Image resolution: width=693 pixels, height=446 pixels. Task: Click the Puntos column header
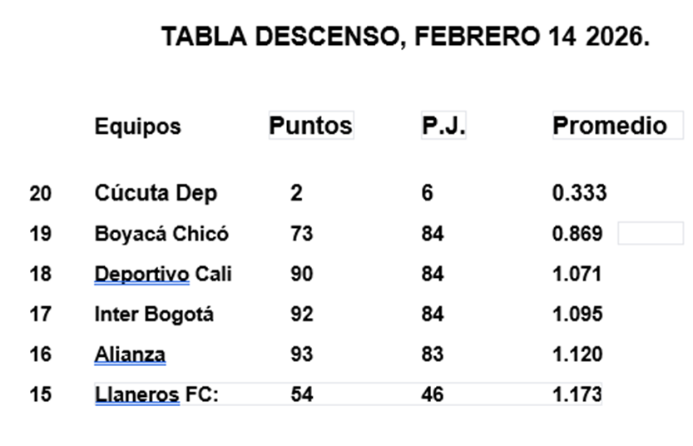(310, 126)
